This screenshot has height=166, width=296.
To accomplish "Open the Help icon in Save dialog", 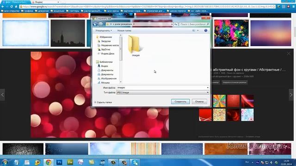I will pyautogui.click(x=206, y=30).
